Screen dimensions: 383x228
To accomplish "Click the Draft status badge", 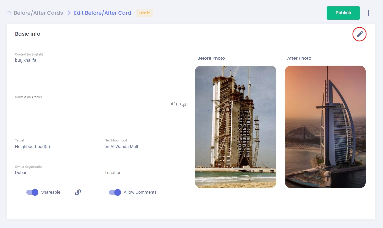I will pyautogui.click(x=144, y=13).
